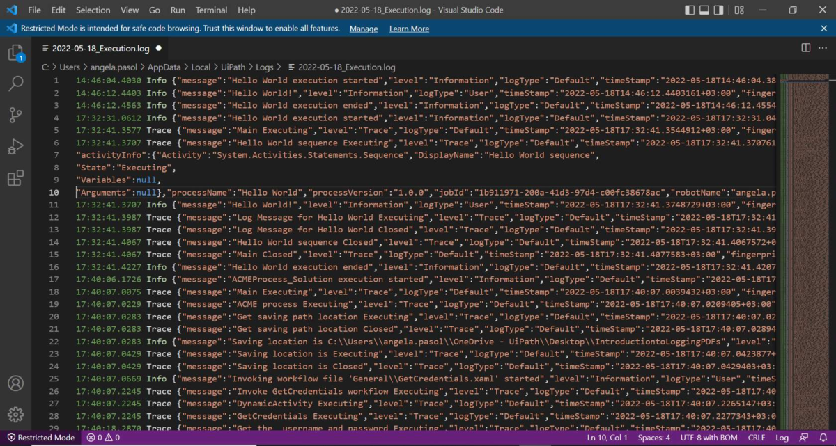The height and width of the screenshot is (446, 836).
Task: Toggle the bottom panel layout button
Action: click(x=704, y=10)
